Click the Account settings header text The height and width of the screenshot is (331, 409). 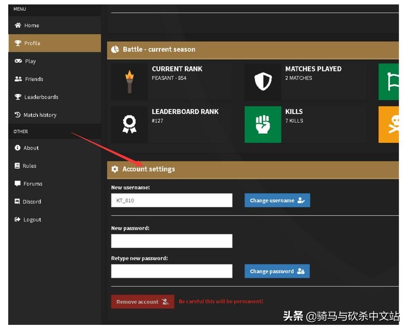pos(148,169)
